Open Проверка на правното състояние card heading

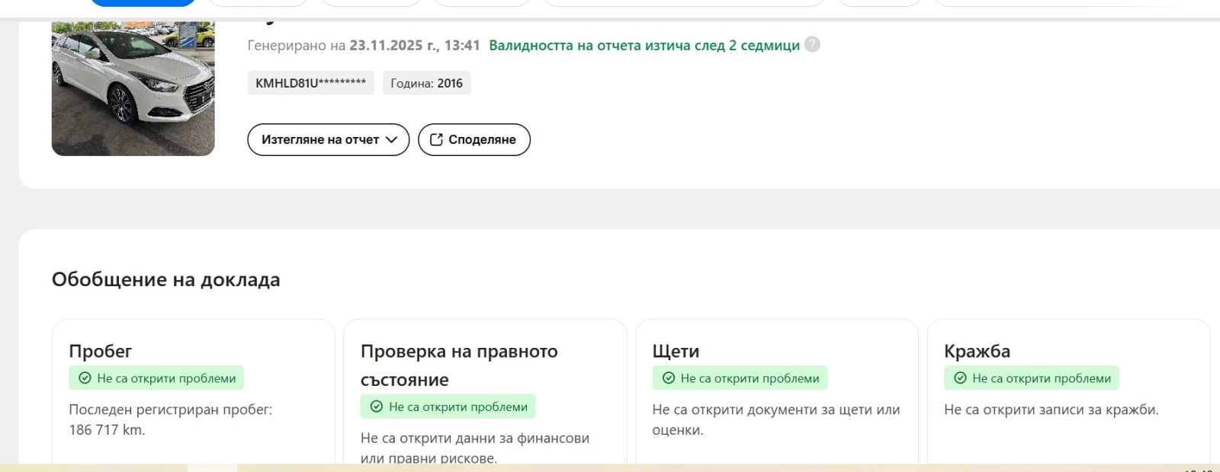[x=459, y=365]
